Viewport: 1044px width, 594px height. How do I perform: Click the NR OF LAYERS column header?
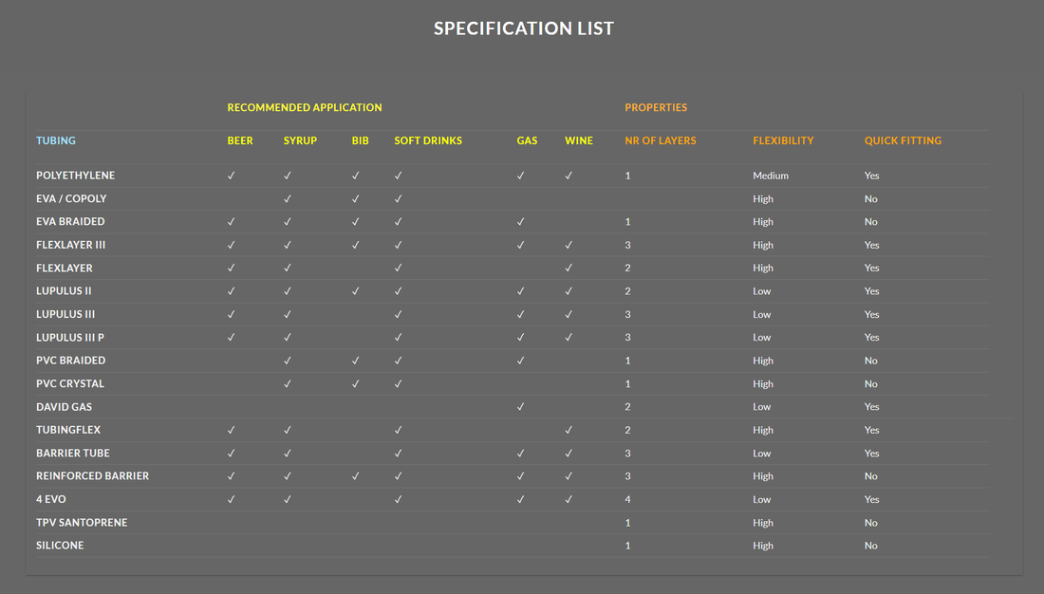[661, 140]
